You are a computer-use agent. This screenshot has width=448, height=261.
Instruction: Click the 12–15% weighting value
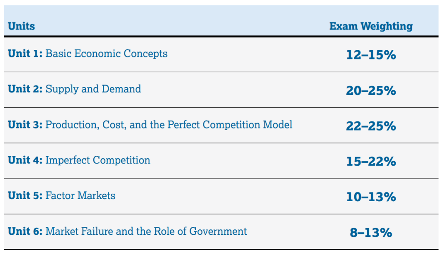click(371, 55)
